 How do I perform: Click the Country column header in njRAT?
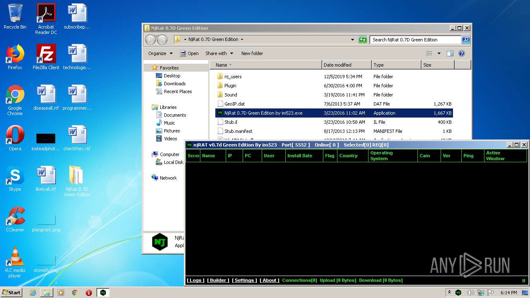352,156
